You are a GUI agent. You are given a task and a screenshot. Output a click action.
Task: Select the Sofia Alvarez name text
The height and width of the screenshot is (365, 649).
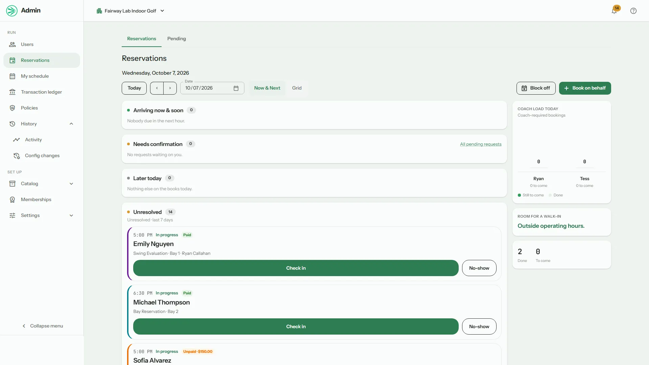coord(152,360)
